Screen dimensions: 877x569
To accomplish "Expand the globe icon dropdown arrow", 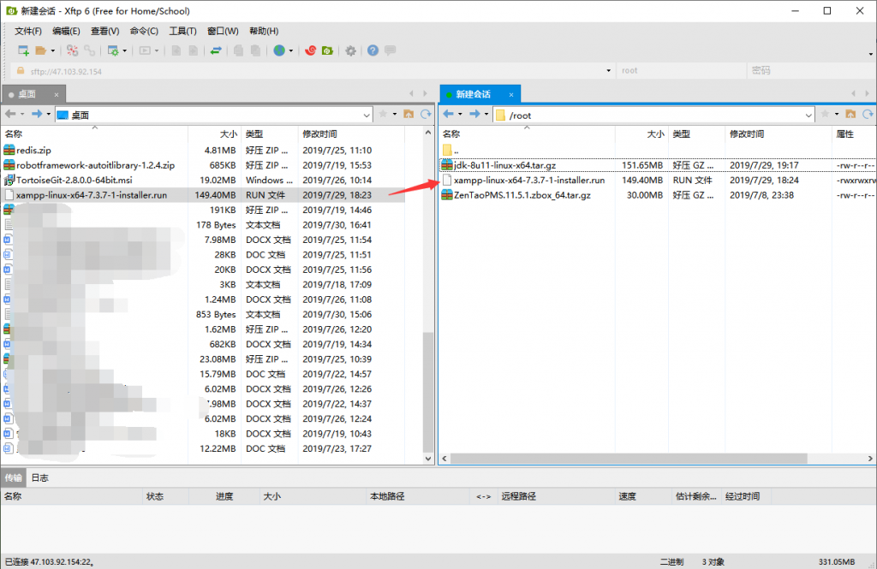I will coord(291,50).
